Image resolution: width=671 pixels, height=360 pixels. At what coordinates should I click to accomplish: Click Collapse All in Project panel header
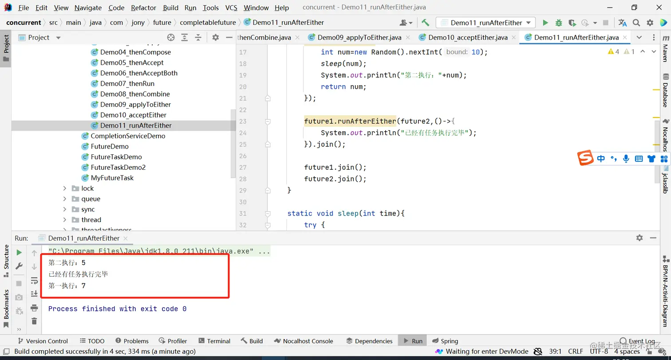tap(198, 38)
